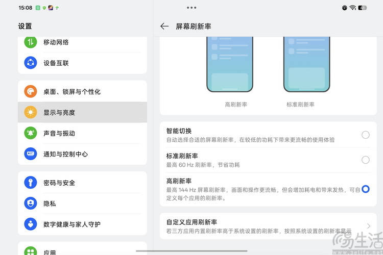Click the sun icon for 显示与亮度
This screenshot has height=255, width=383.
pos(31,112)
